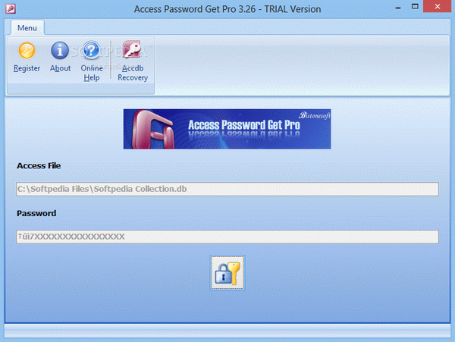Click the 'Password' label
The image size is (455, 342).
[36, 214]
